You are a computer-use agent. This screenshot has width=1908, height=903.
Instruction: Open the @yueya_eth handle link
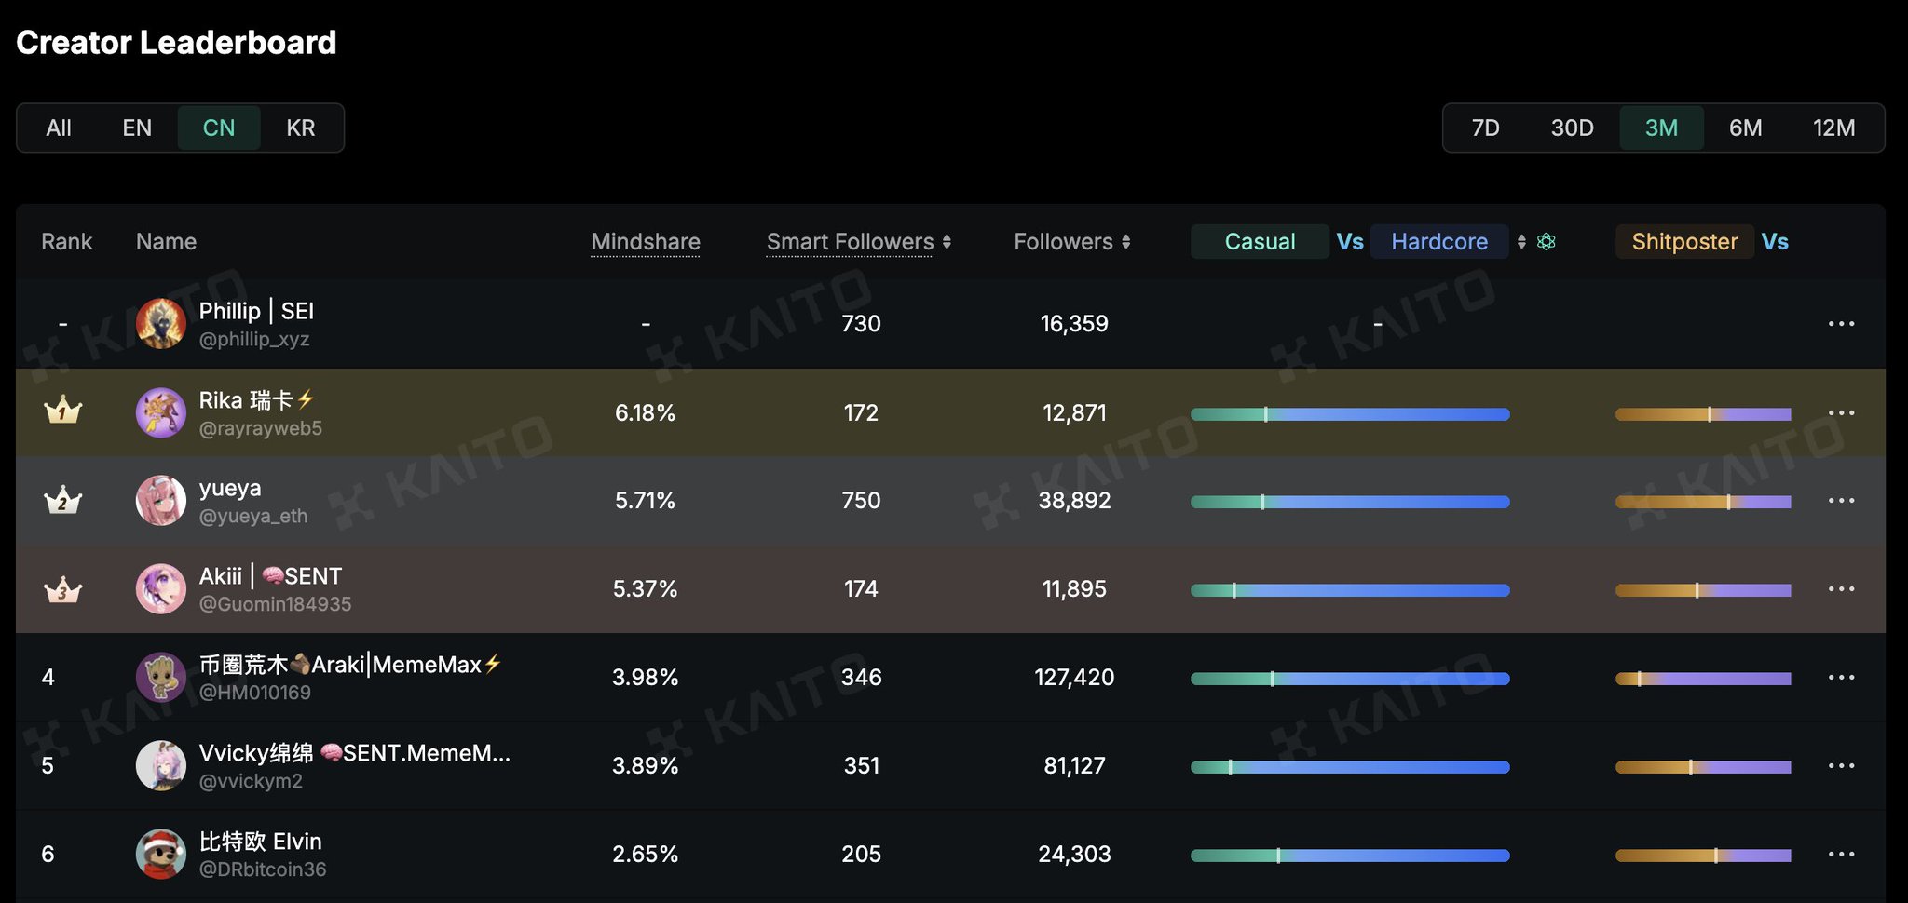coord(253,516)
